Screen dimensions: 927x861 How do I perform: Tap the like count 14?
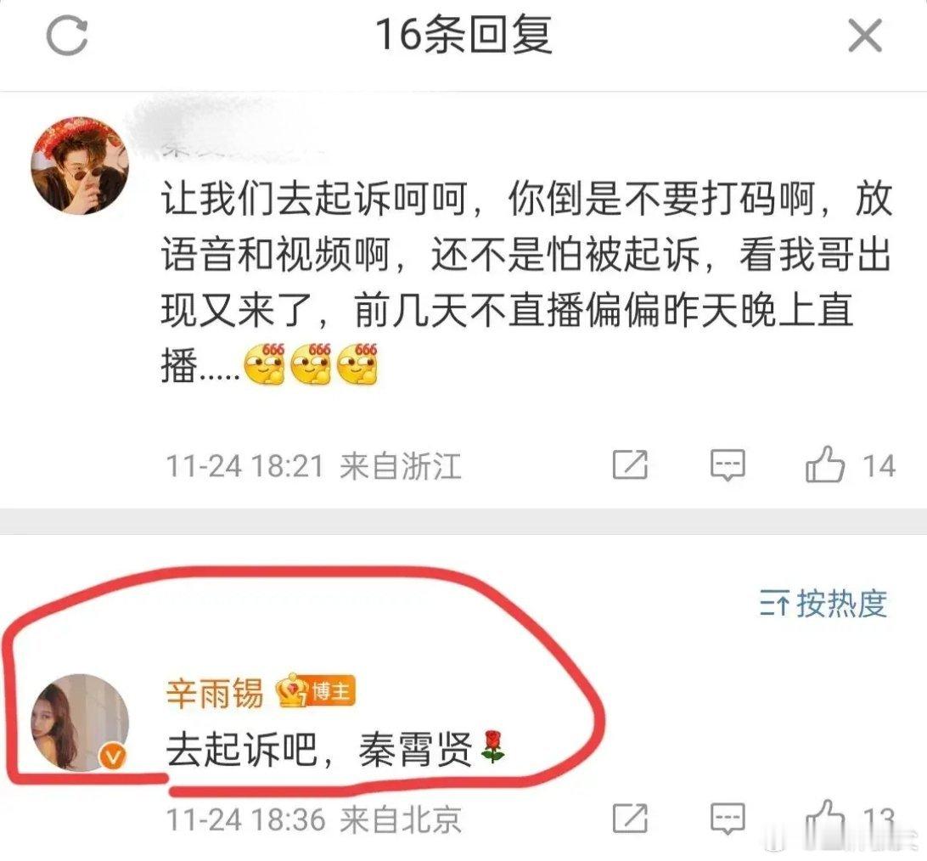point(879,466)
